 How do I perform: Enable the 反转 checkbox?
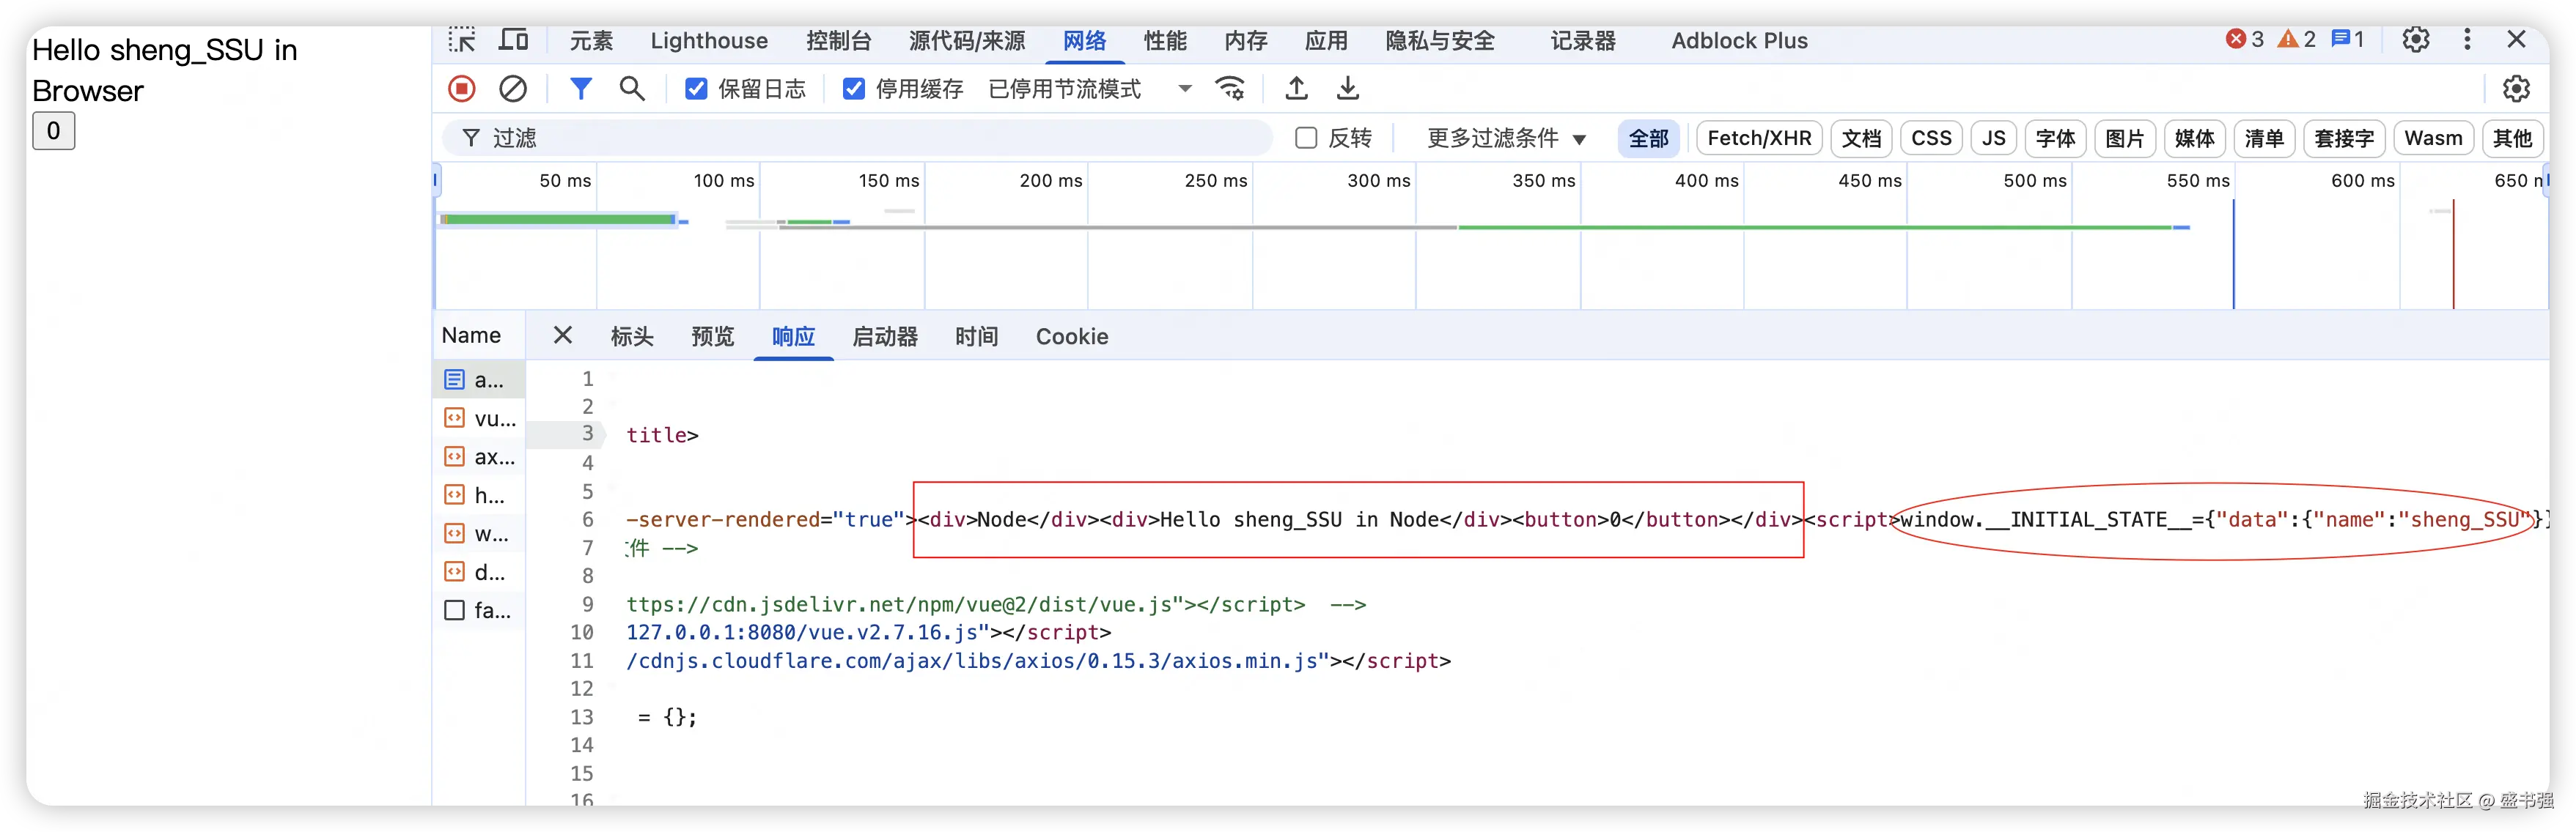click(x=1306, y=138)
